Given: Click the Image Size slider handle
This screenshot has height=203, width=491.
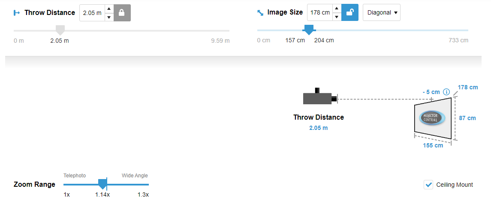Looking at the screenshot, I should [308, 30].
